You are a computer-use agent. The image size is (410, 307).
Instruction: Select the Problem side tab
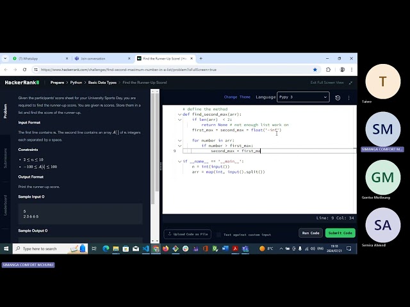[5, 111]
